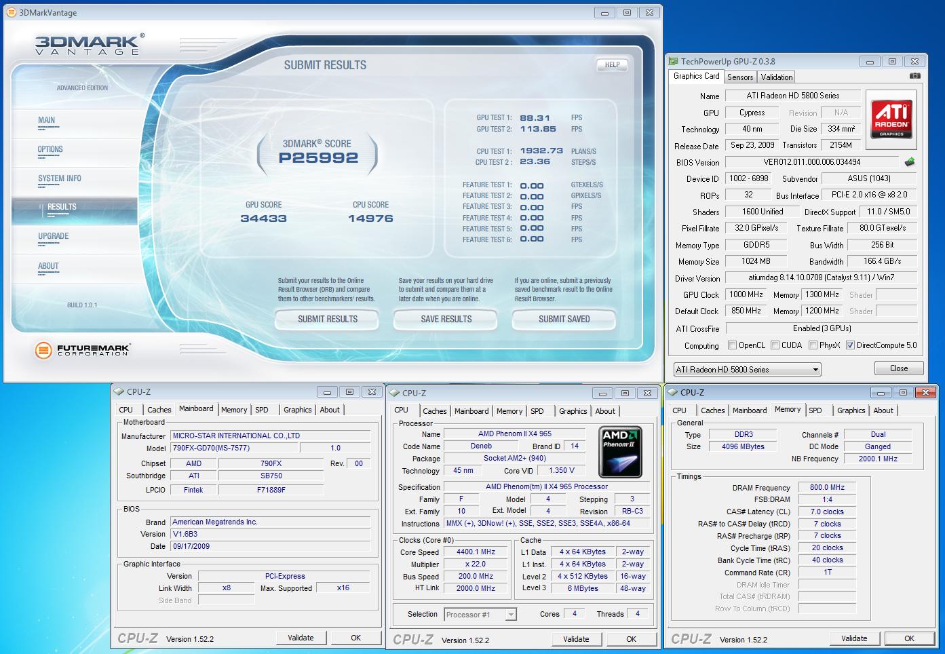The height and width of the screenshot is (654, 945).
Task: Open About tab in CPU-Z Mainboard window
Action: (330, 410)
